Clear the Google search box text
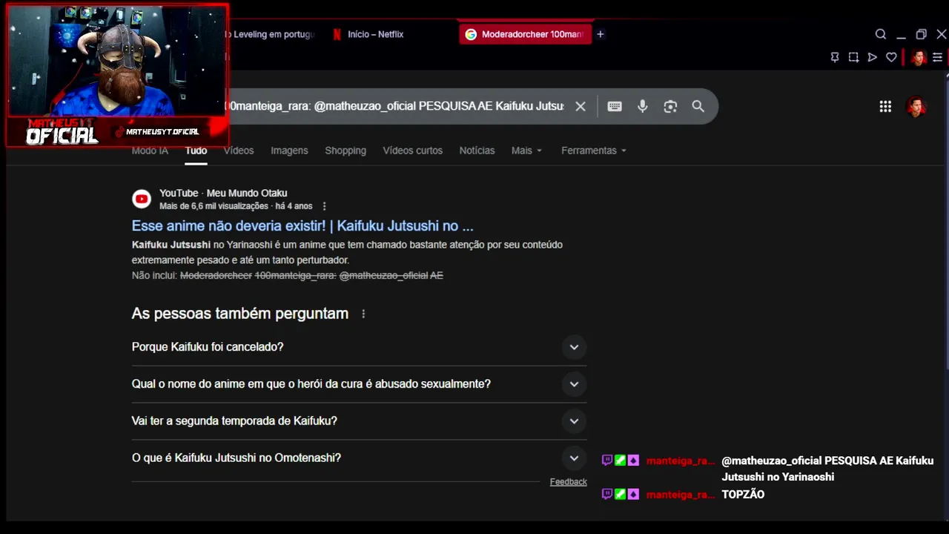Image resolution: width=949 pixels, height=534 pixels. (581, 106)
